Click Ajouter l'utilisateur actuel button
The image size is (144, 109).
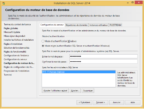click(x=55, y=91)
